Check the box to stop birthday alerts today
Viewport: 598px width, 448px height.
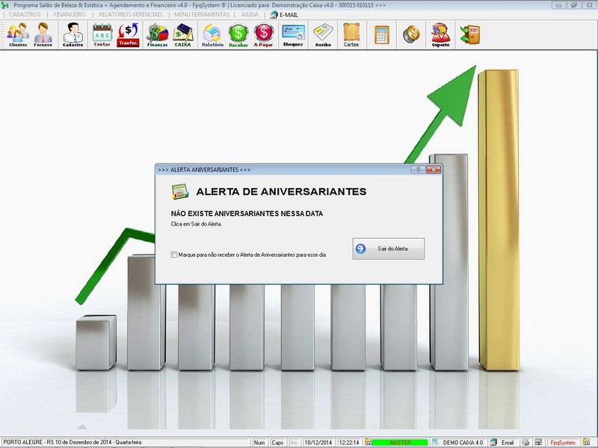click(174, 255)
